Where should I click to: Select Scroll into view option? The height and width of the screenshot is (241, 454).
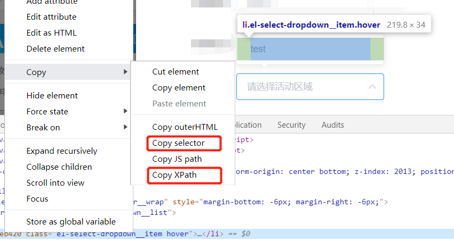[x=55, y=183]
